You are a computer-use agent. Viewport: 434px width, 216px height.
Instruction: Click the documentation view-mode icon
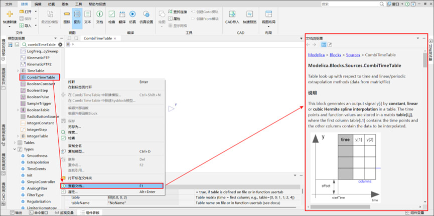(324, 44)
